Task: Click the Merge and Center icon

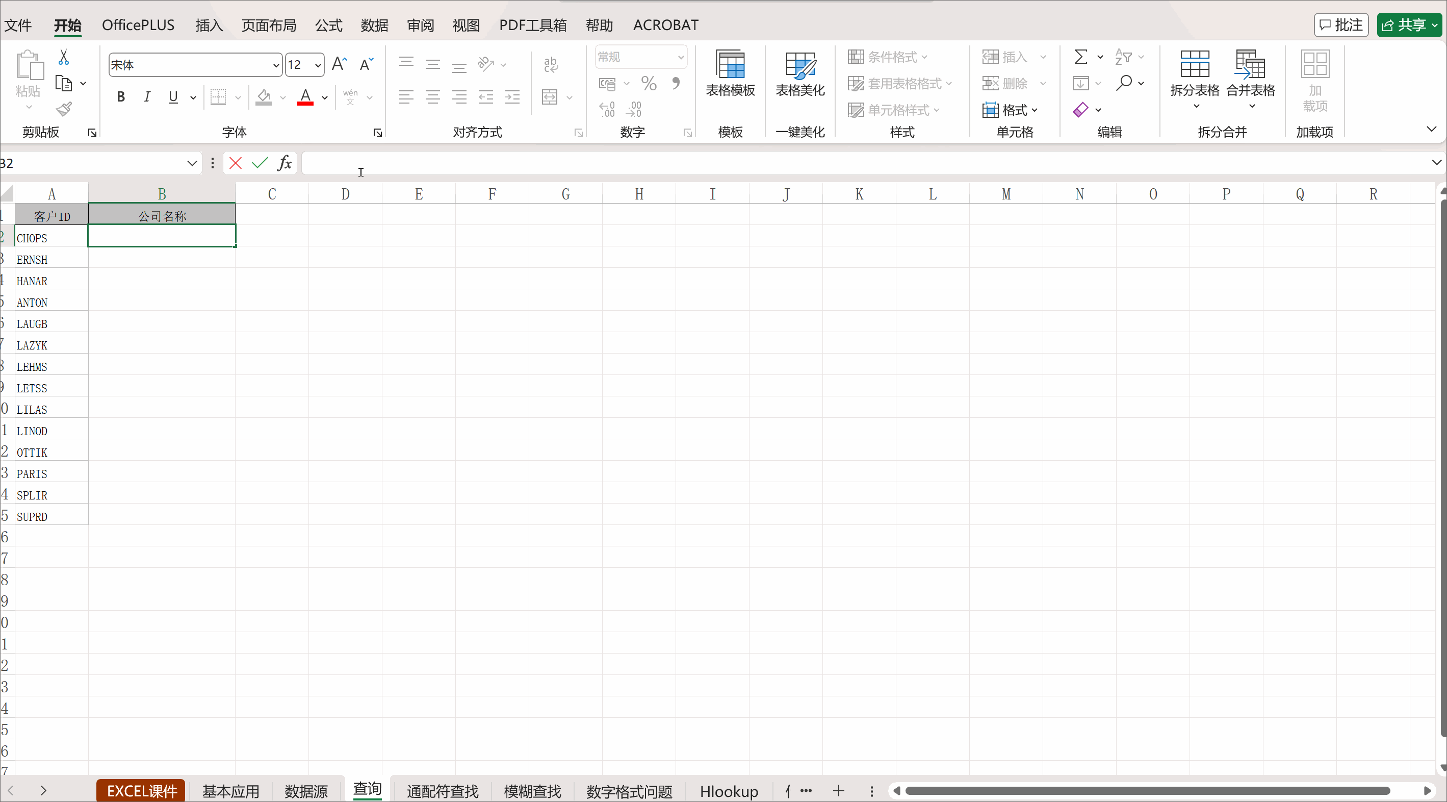Action: point(550,97)
